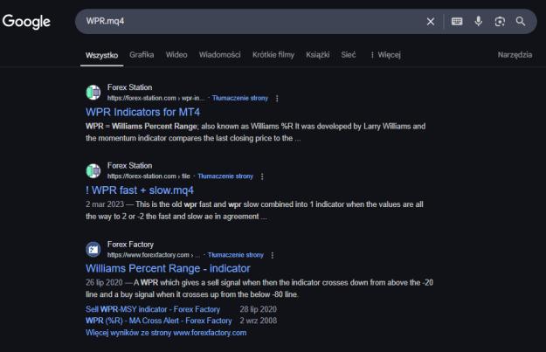Open the Wiadomości tab
This screenshot has width=546, height=352.
(220, 55)
